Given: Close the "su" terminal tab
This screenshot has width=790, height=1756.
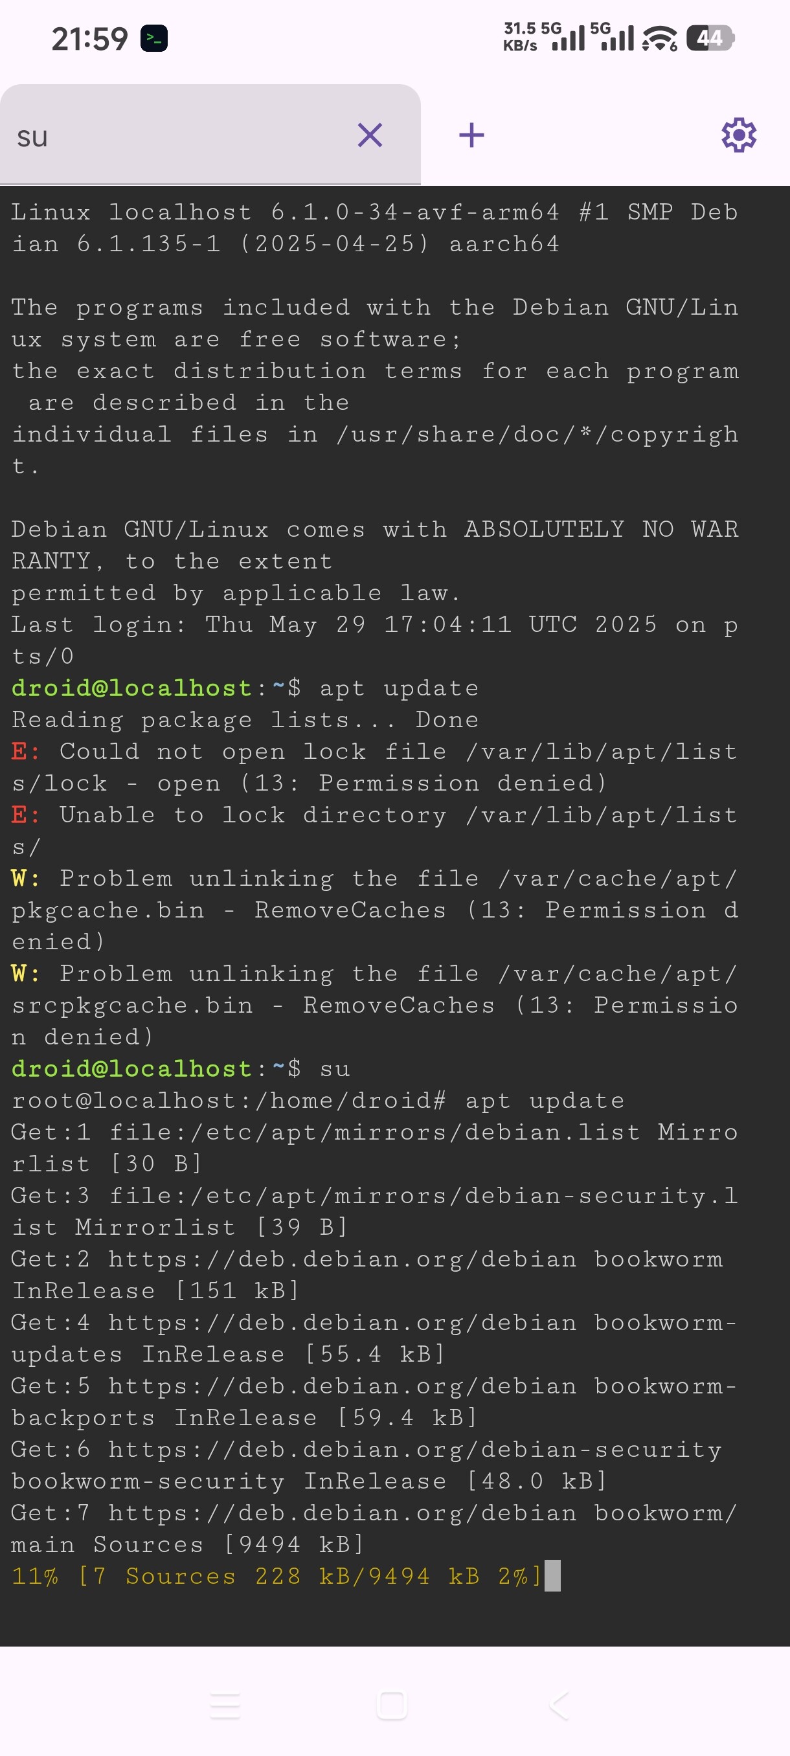Looking at the screenshot, I should 370,135.
